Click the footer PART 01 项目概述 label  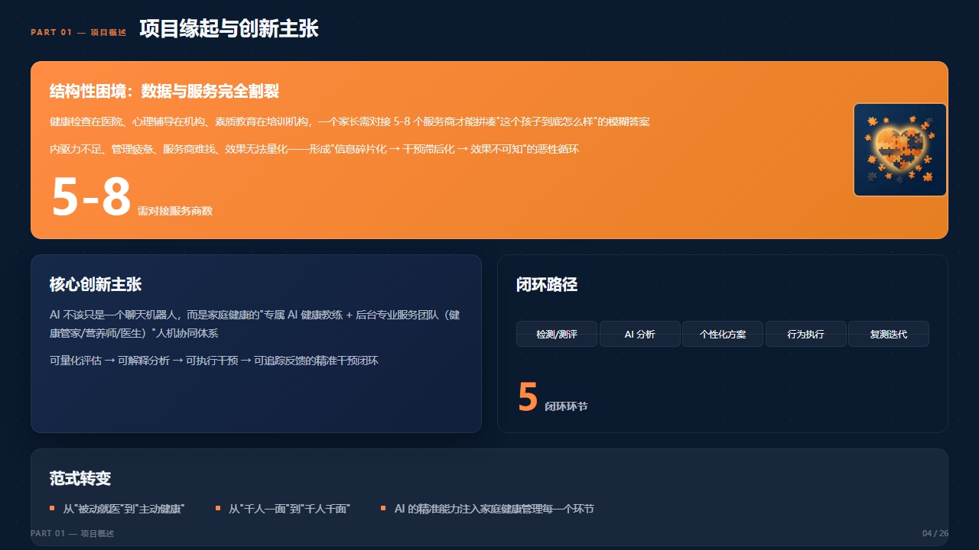coord(73,533)
